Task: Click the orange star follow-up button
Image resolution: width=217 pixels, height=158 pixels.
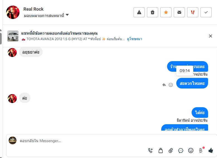Action: pos(166,12)
